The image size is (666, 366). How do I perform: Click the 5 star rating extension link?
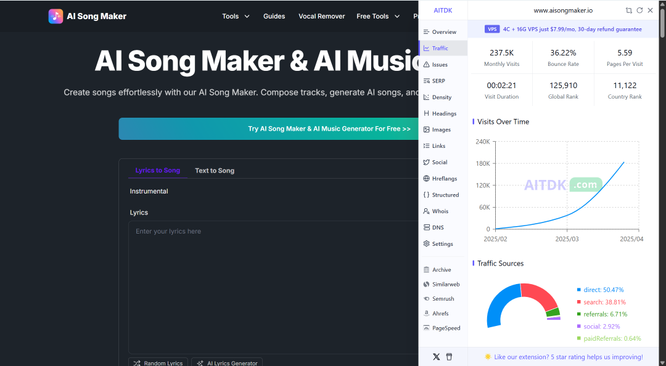(x=564, y=357)
